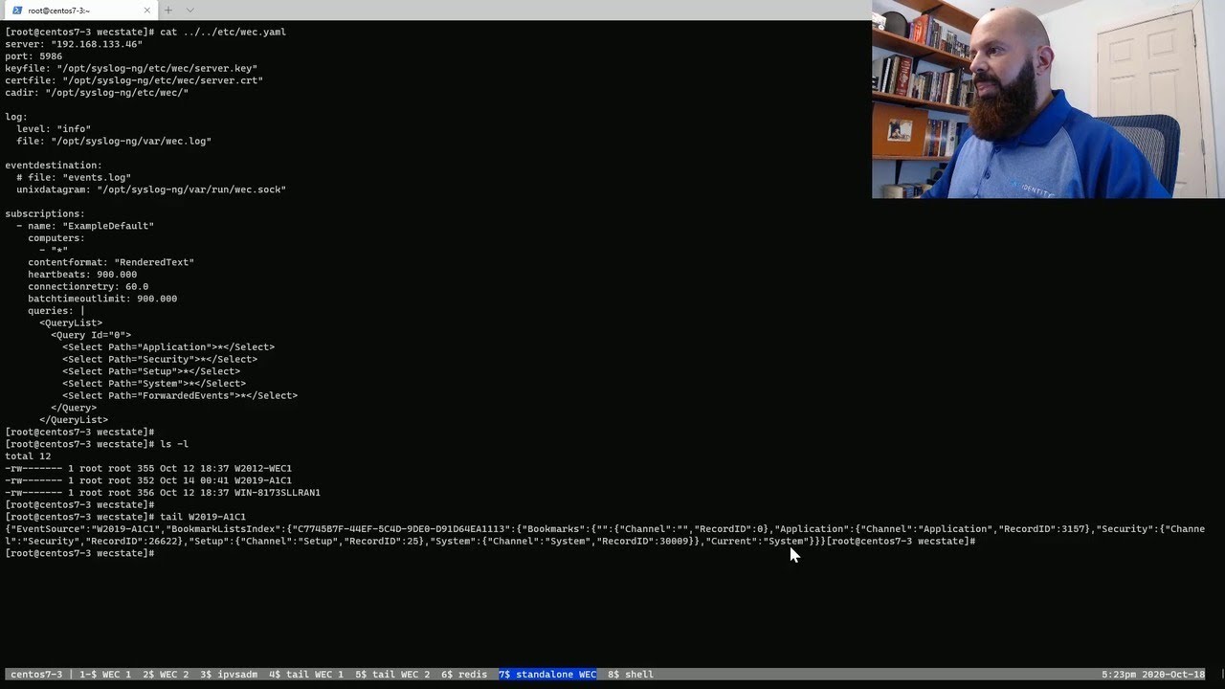Click the final empty shell prompt line
The width and height of the screenshot is (1225, 689).
point(79,553)
